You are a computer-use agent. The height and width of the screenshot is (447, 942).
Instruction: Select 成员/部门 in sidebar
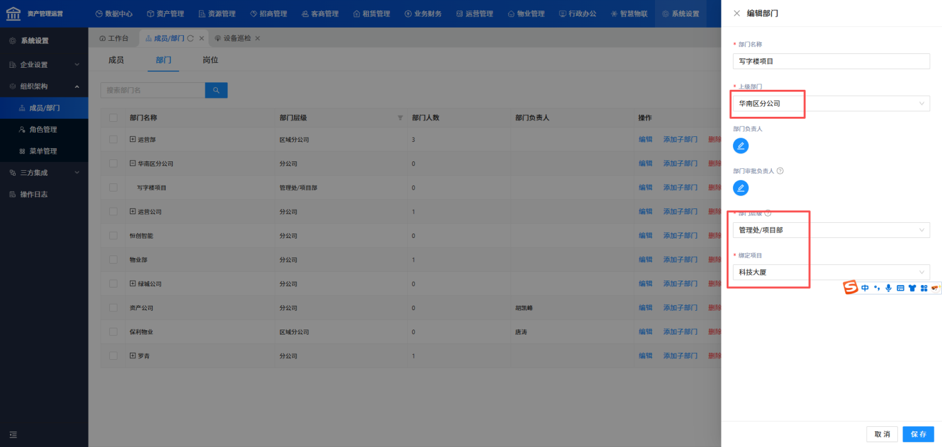point(44,108)
